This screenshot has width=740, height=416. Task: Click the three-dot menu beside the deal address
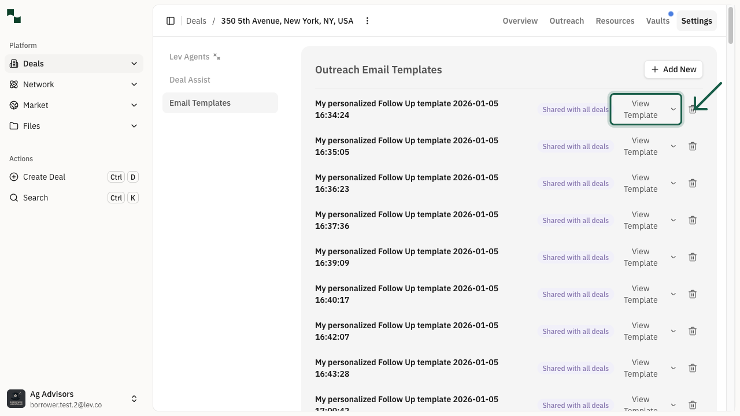(x=367, y=21)
